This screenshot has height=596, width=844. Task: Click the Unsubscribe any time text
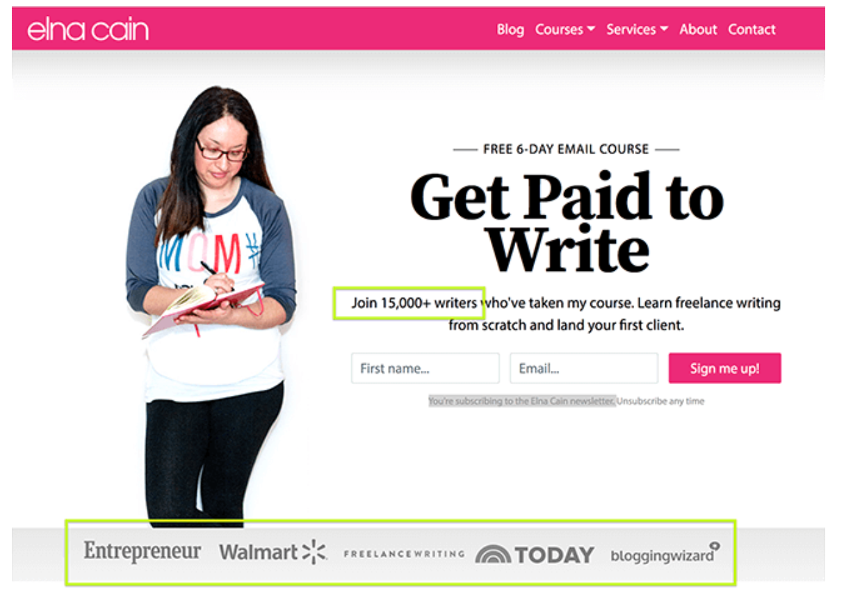660,401
